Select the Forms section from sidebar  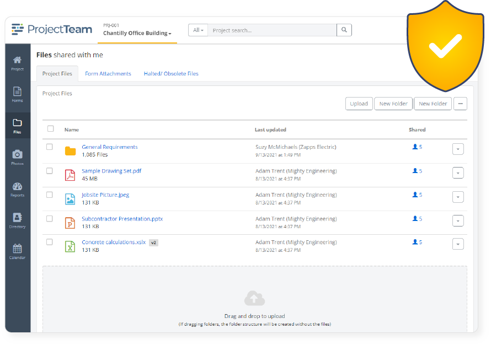pos(17,94)
